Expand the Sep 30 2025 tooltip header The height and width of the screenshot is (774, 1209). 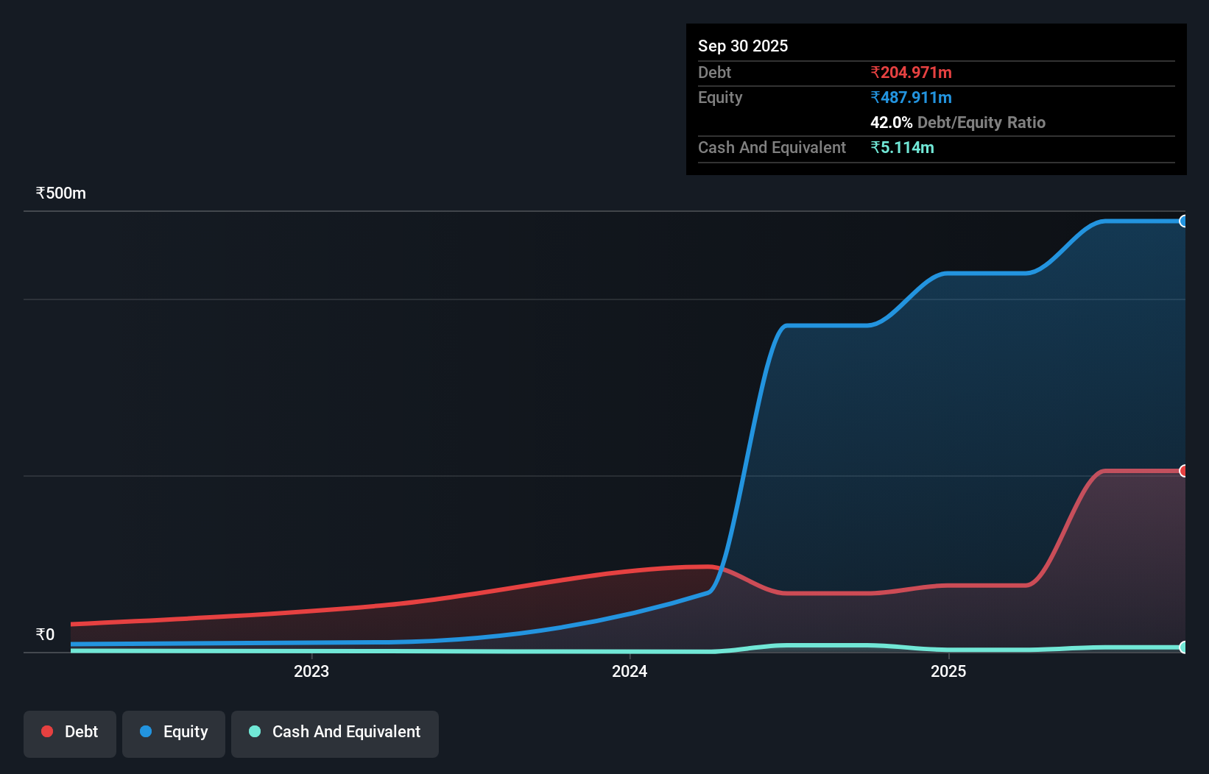(x=743, y=46)
